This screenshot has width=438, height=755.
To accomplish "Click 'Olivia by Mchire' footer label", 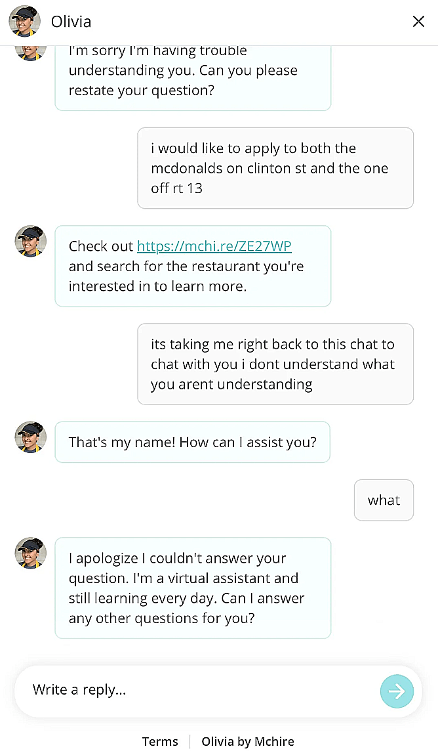I will point(247,741).
